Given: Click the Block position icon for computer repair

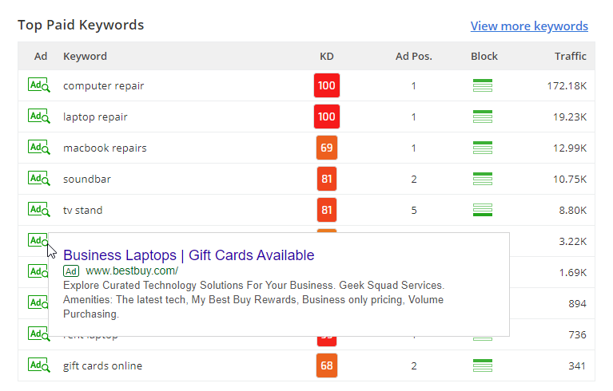Looking at the screenshot, I should pyautogui.click(x=483, y=85).
